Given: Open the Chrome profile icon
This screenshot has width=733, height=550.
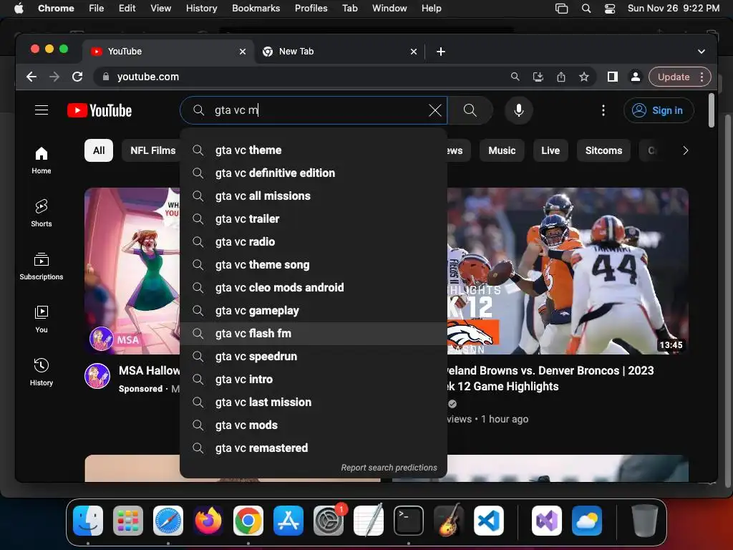Looking at the screenshot, I should (636, 77).
